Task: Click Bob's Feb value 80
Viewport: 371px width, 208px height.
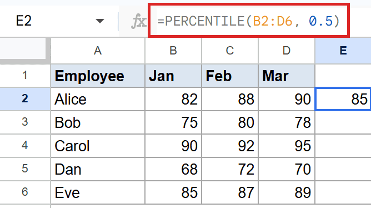Action: click(230, 122)
